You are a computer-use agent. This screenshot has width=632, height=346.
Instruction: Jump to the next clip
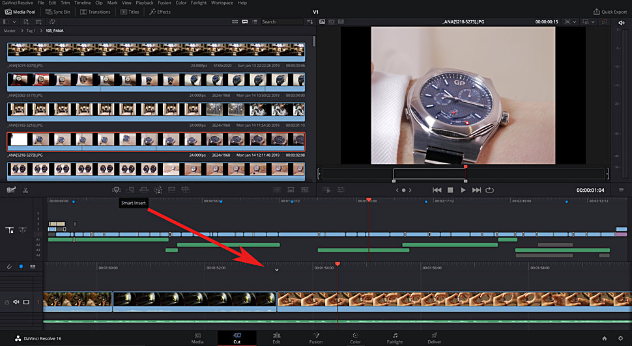click(x=476, y=190)
